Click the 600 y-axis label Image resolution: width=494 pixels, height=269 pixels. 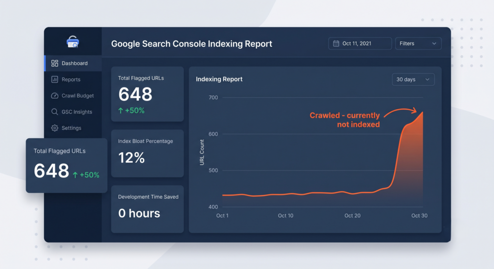click(x=213, y=134)
